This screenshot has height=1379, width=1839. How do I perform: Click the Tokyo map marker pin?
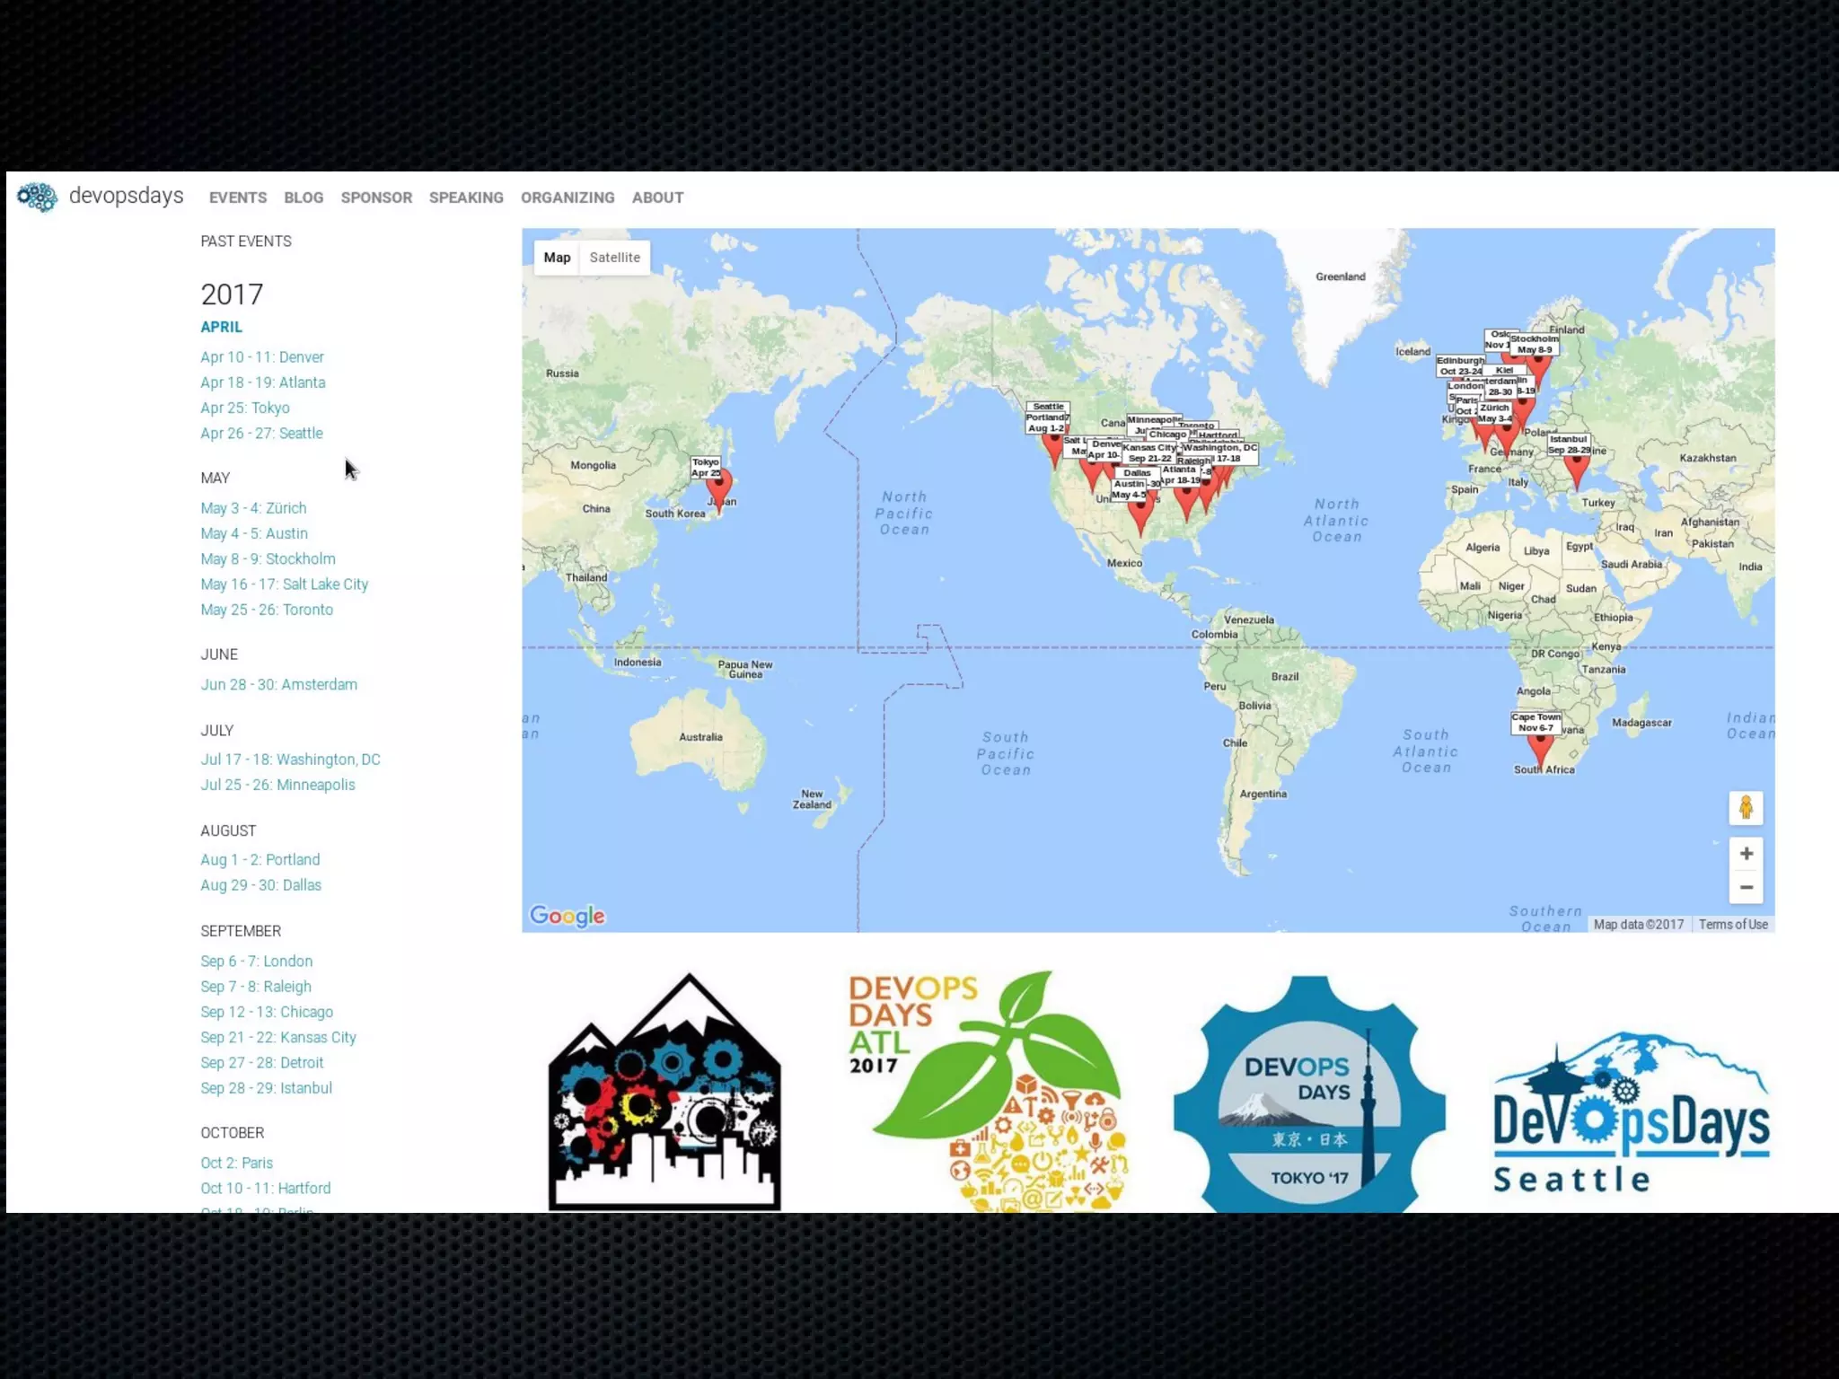[718, 488]
